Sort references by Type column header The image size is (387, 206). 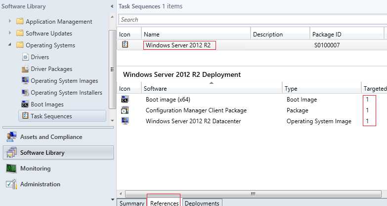point(322,88)
